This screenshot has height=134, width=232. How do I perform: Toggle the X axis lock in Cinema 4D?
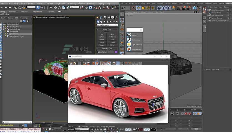click(159, 8)
